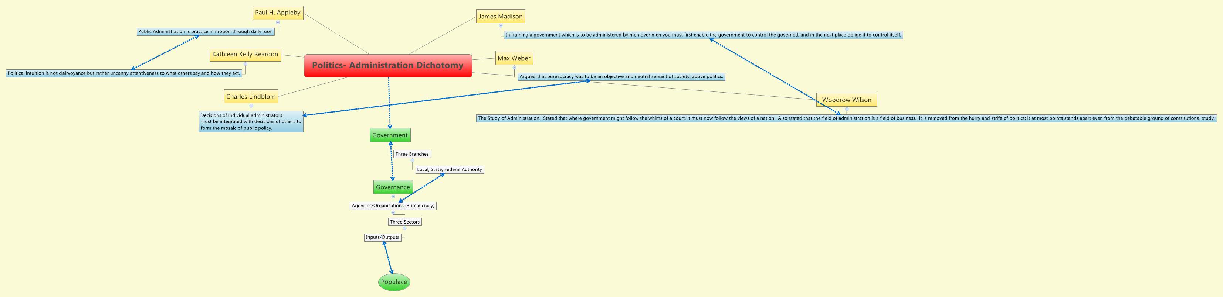Collapse the children of Agencies/Organizations (Bureaucracy)
Image resolution: width=1223 pixels, height=297 pixels.
pyautogui.click(x=393, y=212)
